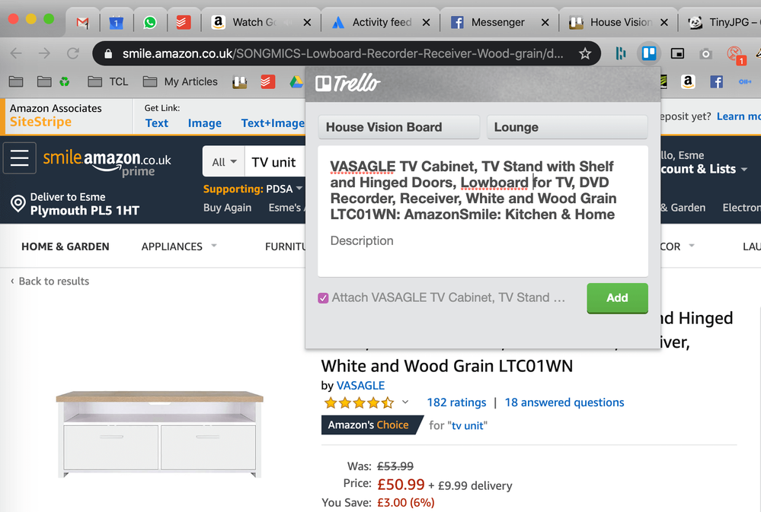Click the Trello extension icon in toolbar
The image size is (761, 512).
649,53
